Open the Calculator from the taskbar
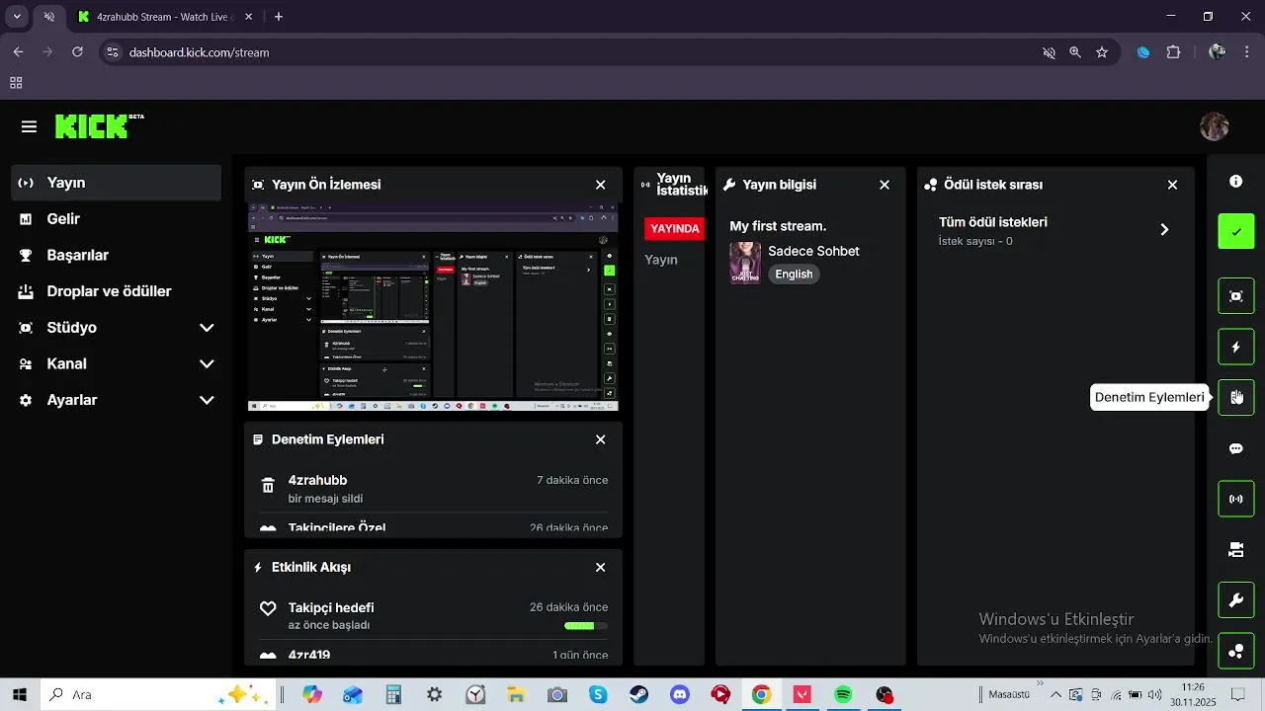Viewport: 1265px width, 711px height. coord(393,695)
